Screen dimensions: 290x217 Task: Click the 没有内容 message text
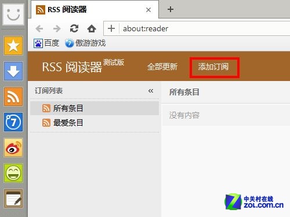(x=184, y=115)
